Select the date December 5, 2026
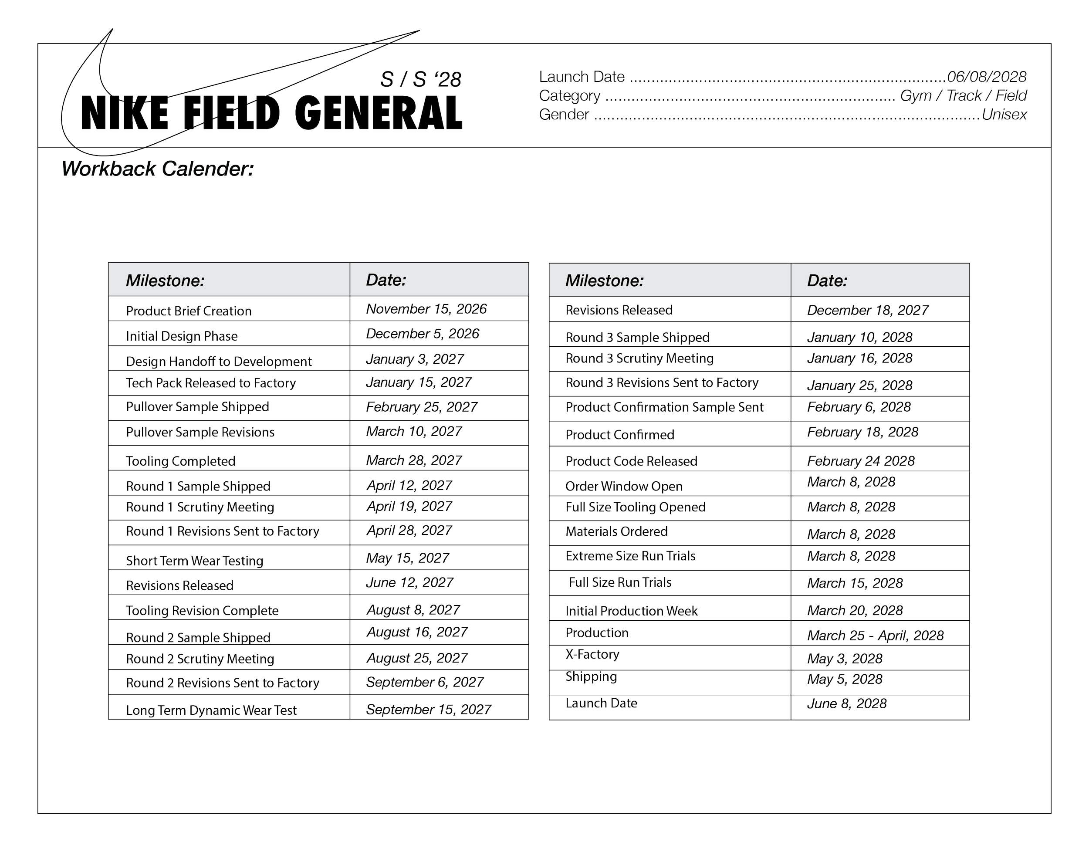 coord(423,334)
